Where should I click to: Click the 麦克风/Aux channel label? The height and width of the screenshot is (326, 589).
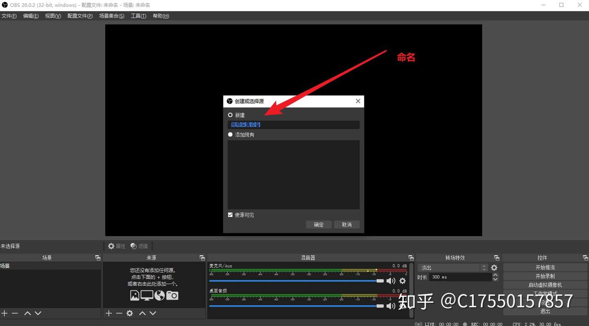(x=220, y=266)
